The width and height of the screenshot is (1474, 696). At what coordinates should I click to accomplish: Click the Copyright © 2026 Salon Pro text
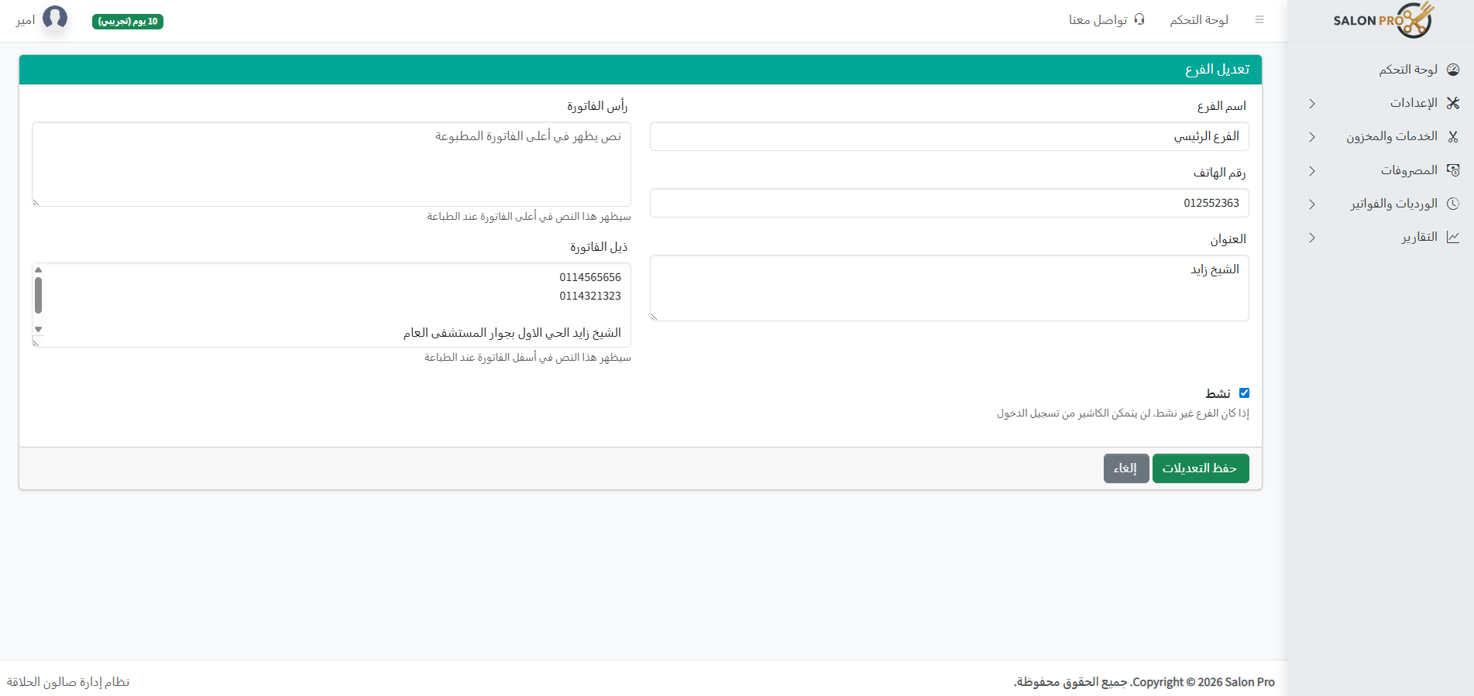(x=1202, y=682)
